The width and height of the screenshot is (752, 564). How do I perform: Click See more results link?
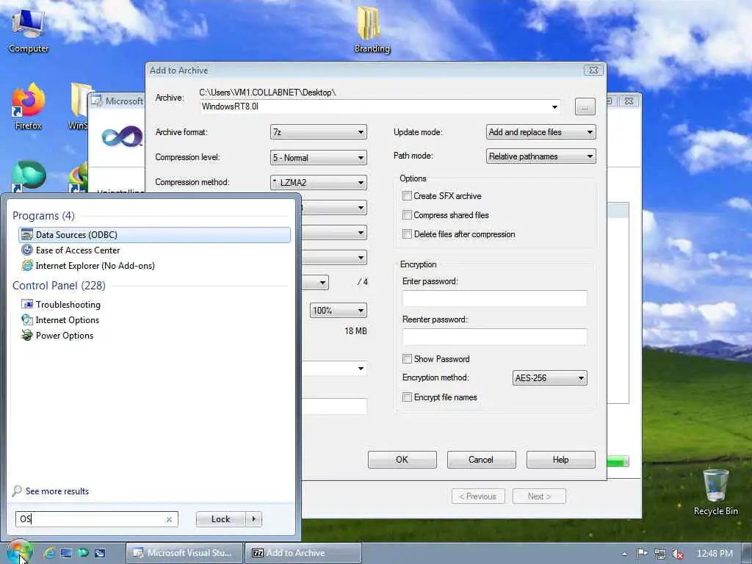pos(57,491)
